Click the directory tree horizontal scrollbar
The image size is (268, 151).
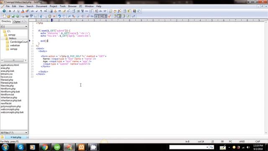pyautogui.click(x=14, y=60)
